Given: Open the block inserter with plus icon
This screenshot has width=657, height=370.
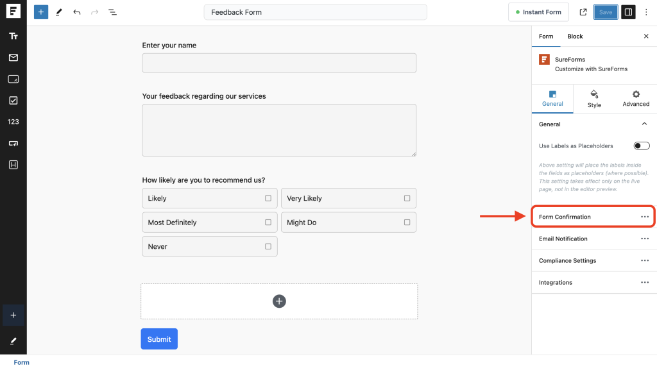Looking at the screenshot, I should 40,12.
